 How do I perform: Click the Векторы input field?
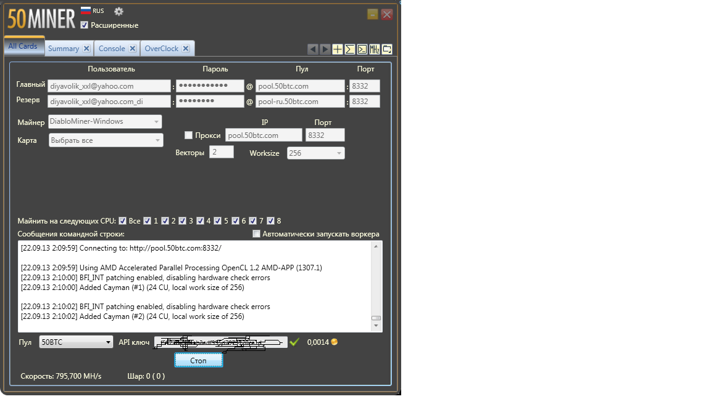point(221,152)
